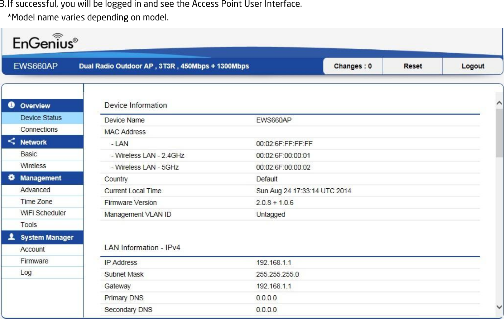Click 2.4GHz MAC 00:02:6F:00:00:01
Image resolution: width=504 pixels, height=319 pixels.
tap(283, 156)
